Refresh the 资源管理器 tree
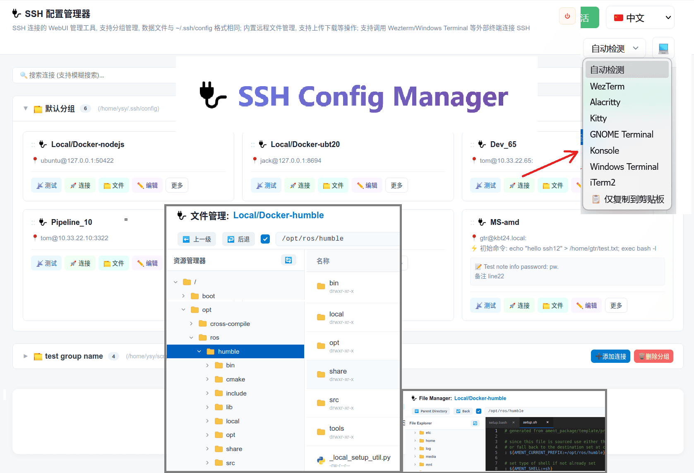This screenshot has height=473, width=694. pos(288,260)
